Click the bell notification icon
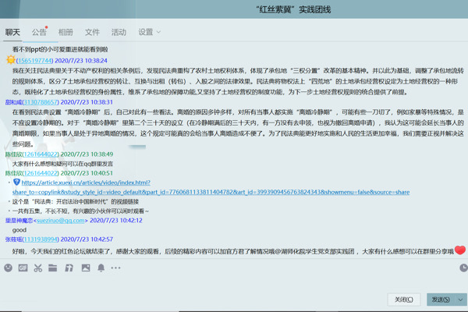This screenshot has height=312, width=468. pos(101,268)
